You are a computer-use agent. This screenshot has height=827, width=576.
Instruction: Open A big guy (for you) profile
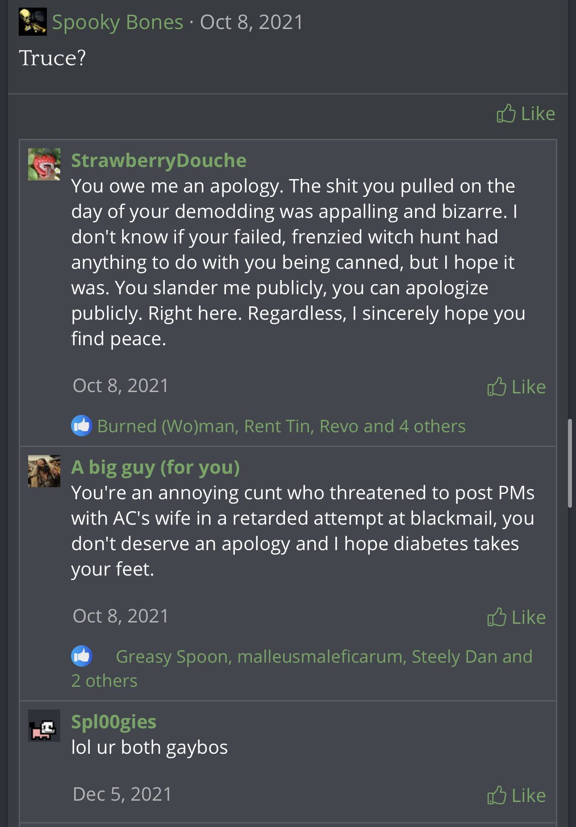tap(155, 467)
